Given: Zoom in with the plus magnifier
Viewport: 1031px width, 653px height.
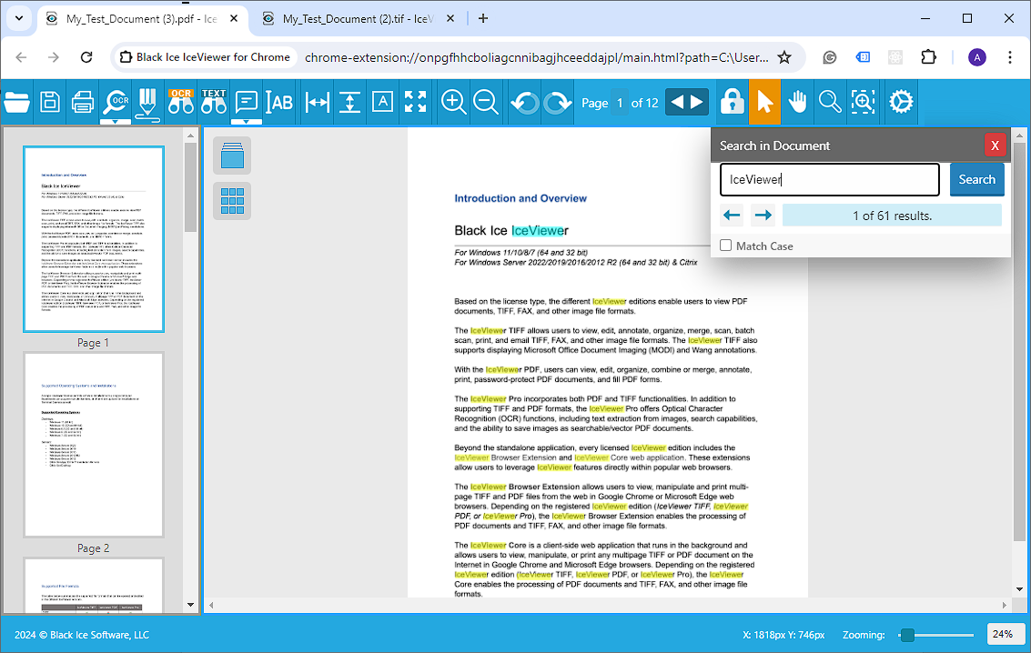Looking at the screenshot, I should pyautogui.click(x=454, y=102).
